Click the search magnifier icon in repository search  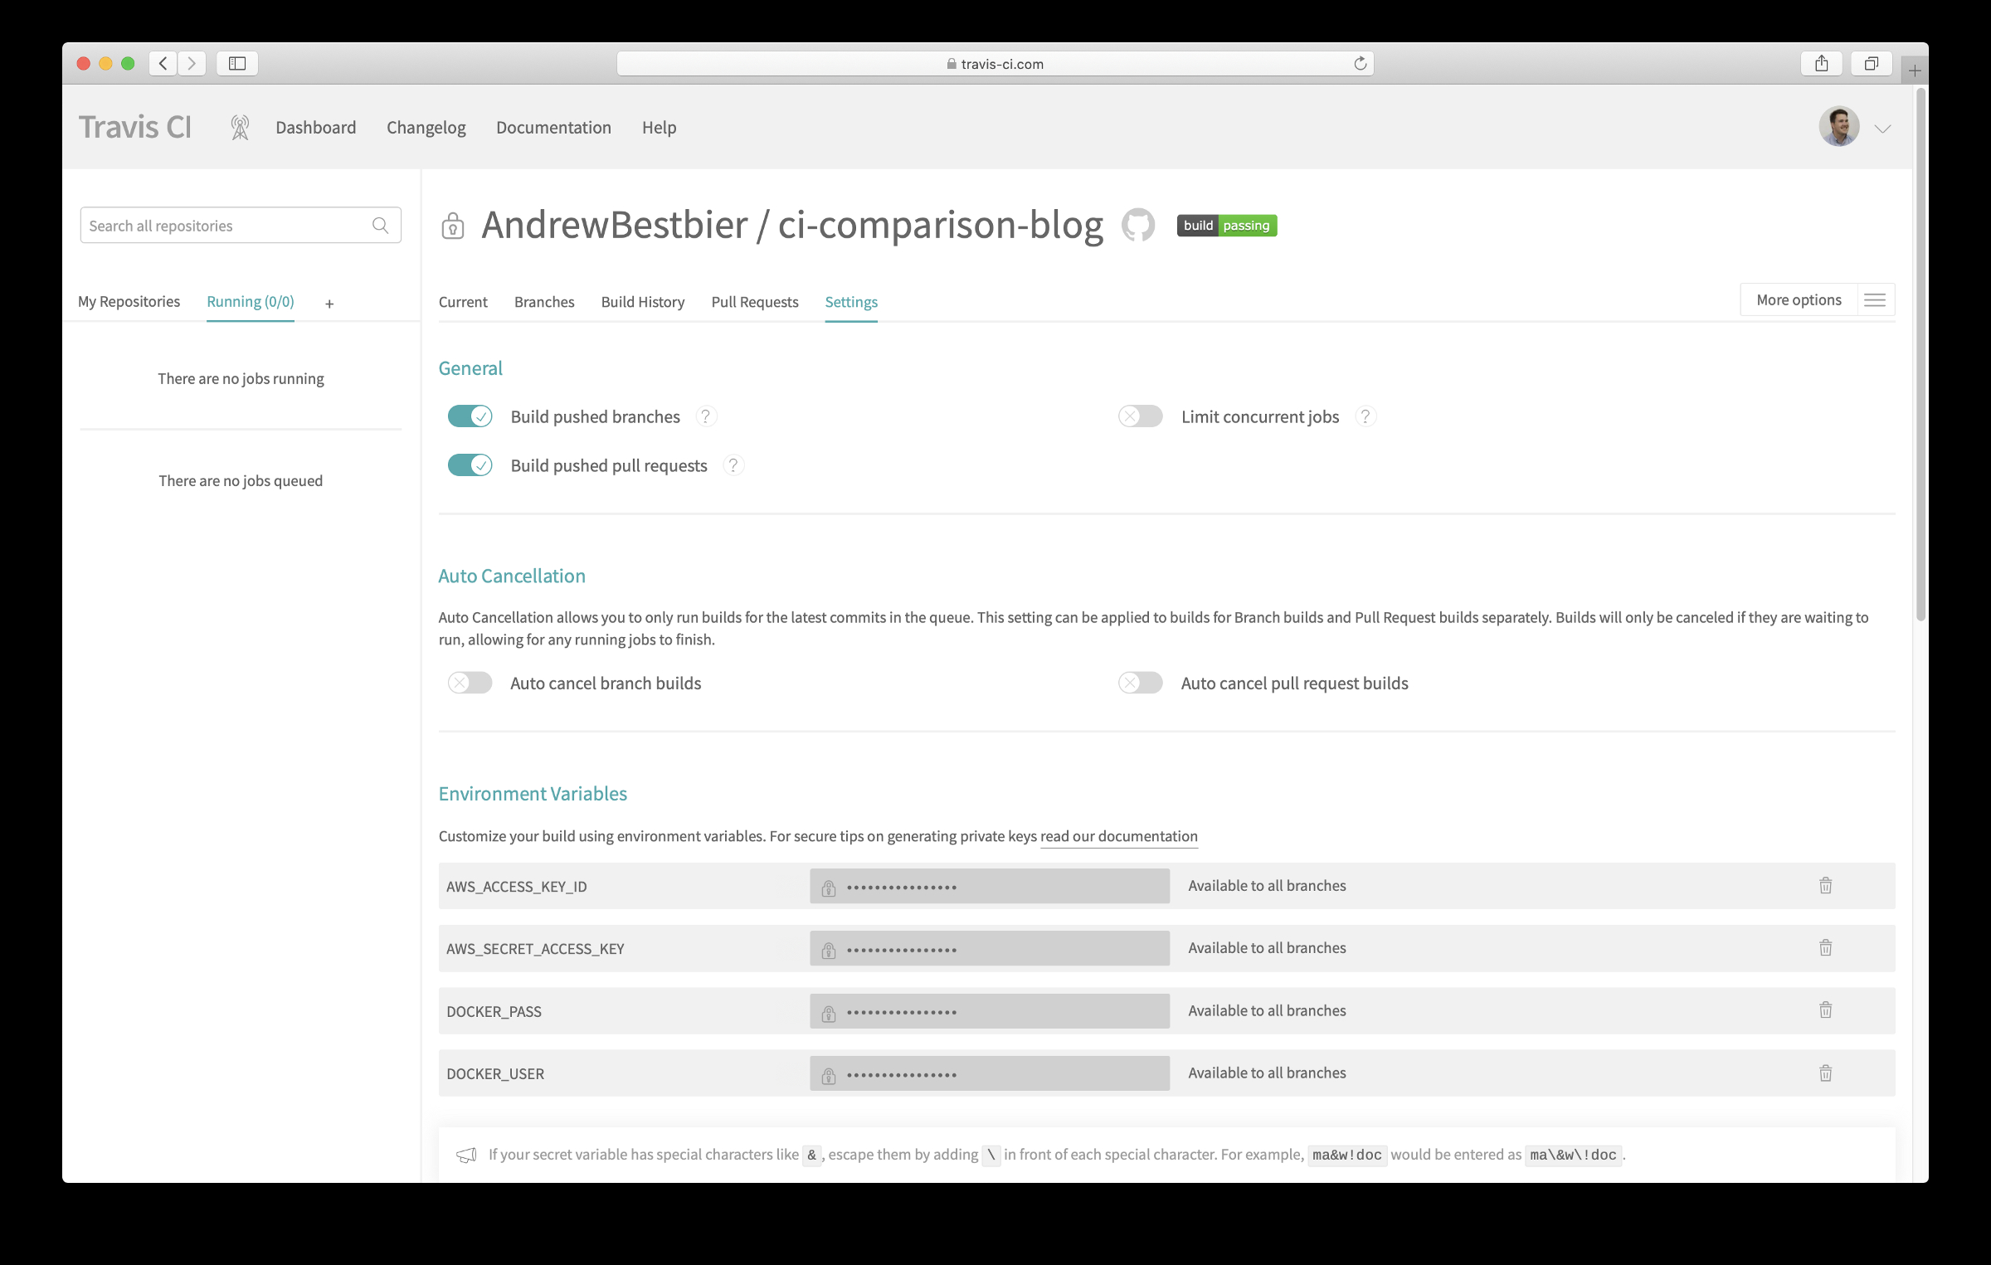380,226
